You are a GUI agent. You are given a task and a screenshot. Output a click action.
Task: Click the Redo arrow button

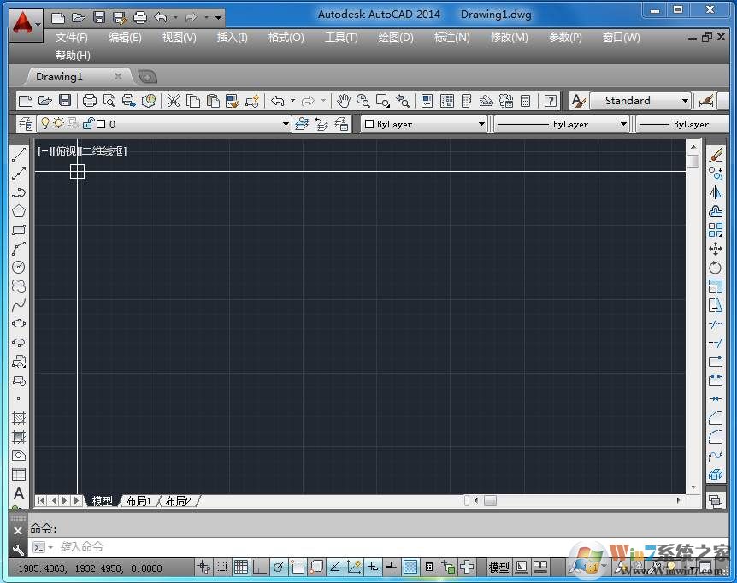click(x=309, y=100)
